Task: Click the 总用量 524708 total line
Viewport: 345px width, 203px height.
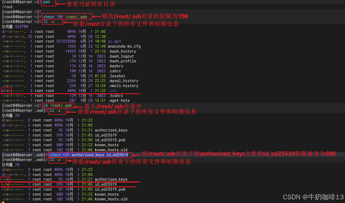Action: [15, 27]
